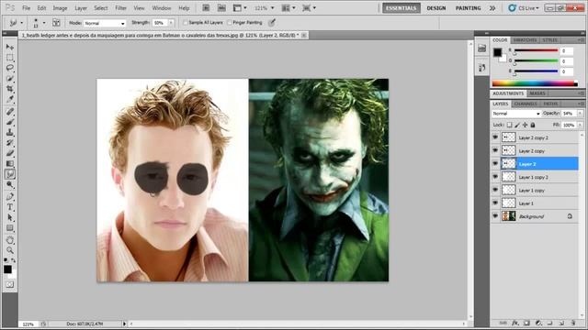Enable Finger Painting checkbox

[x=230, y=23]
